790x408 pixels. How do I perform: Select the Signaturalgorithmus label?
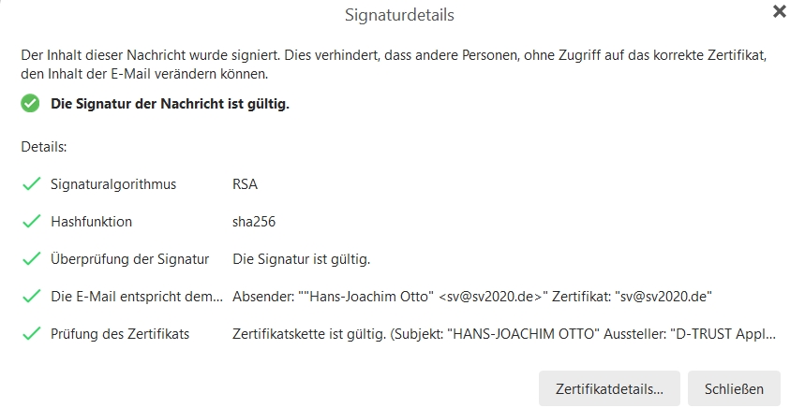click(x=113, y=184)
